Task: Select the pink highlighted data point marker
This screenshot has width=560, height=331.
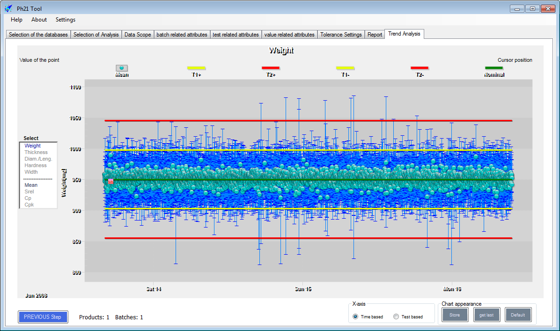Action: click(x=111, y=181)
